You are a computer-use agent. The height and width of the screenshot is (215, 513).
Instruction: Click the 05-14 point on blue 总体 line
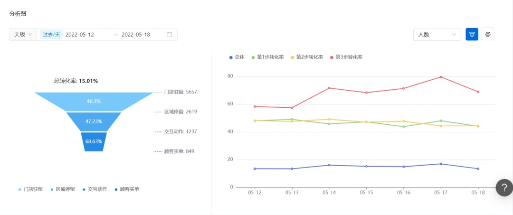[329, 165]
